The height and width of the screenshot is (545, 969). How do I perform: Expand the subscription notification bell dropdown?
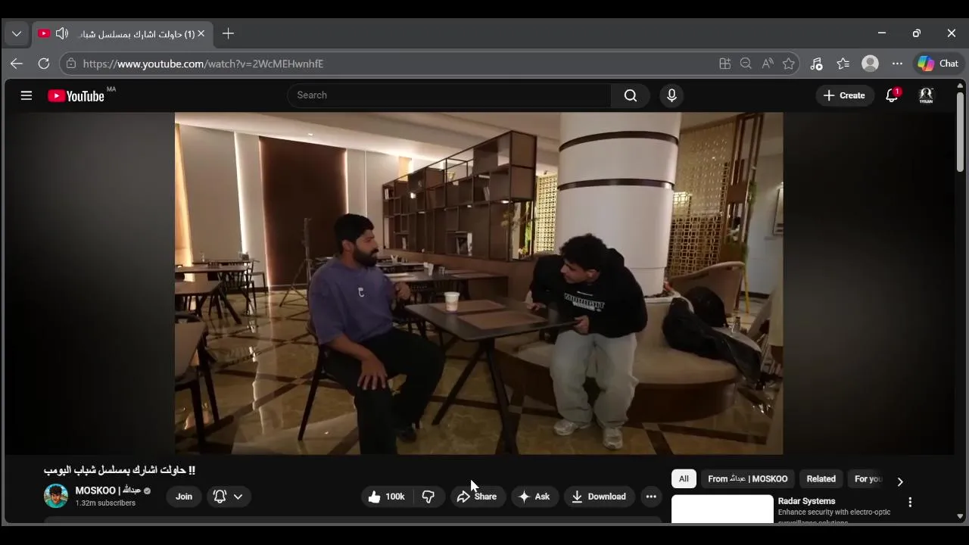click(228, 497)
